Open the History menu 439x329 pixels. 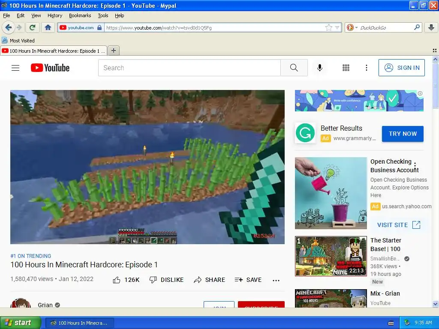[54, 15]
